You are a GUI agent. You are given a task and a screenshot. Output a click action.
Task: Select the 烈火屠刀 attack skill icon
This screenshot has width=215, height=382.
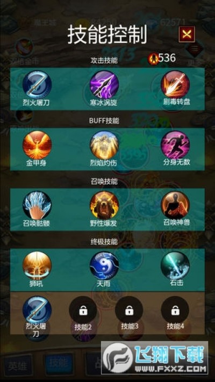tap(37, 84)
